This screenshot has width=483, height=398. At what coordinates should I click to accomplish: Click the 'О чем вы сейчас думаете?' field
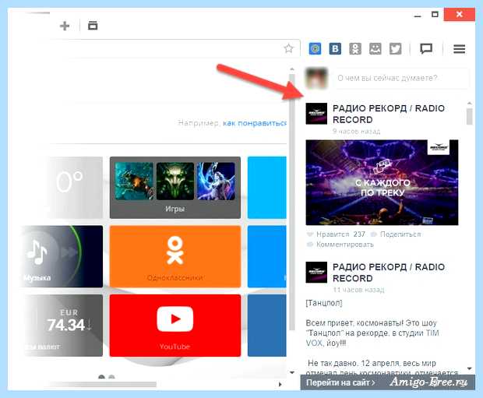402,78
